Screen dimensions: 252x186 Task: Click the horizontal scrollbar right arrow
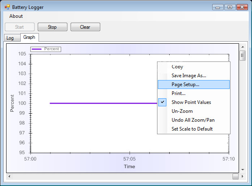tap(243, 176)
